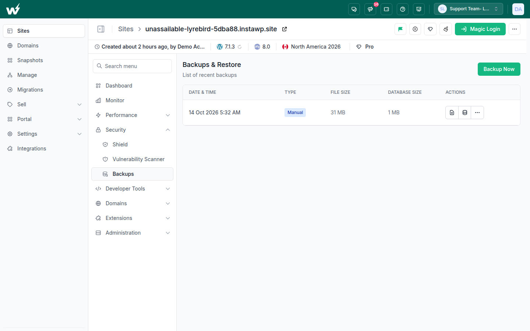Click the WordPress version refresh icon
530x331 pixels.
[x=240, y=47]
